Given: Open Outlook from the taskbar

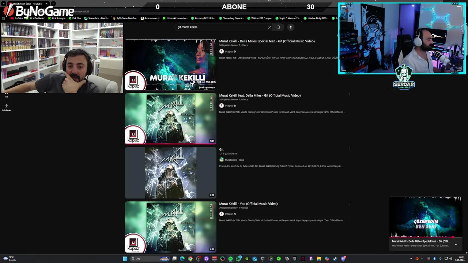Looking at the screenshot, I should [255, 259].
